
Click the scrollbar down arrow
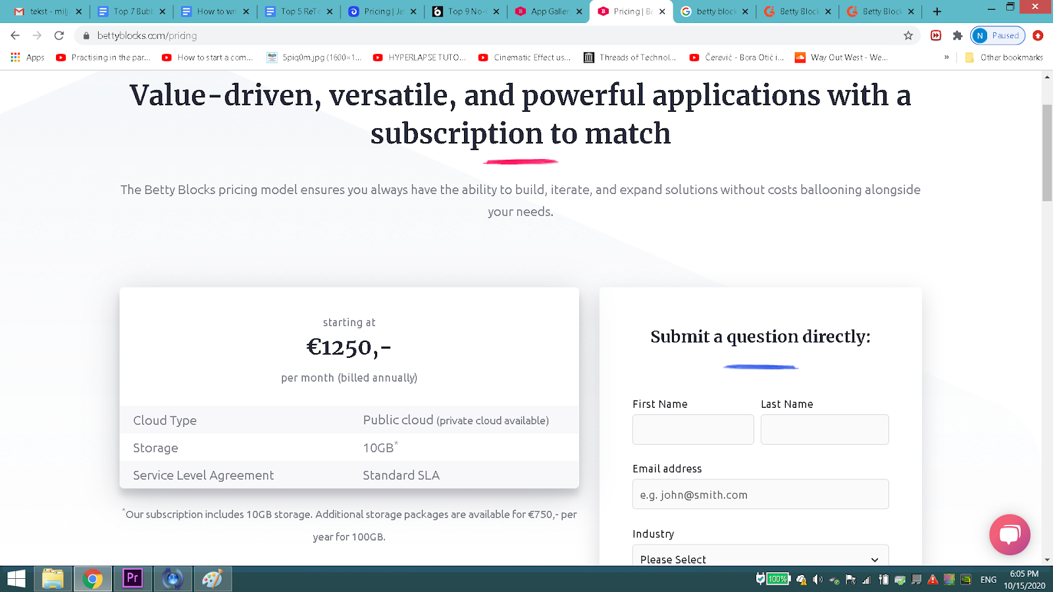pyautogui.click(x=1047, y=560)
